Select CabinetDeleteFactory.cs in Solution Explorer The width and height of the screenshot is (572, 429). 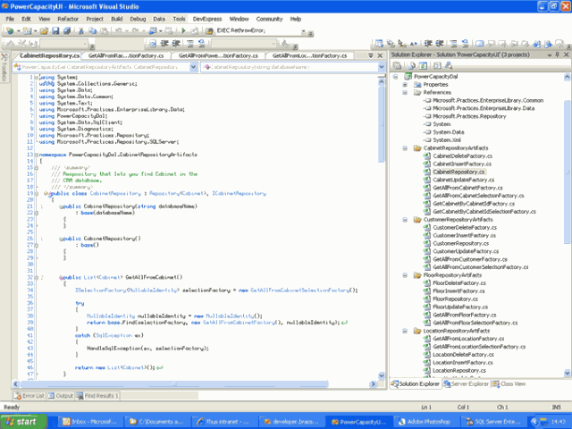coord(462,156)
